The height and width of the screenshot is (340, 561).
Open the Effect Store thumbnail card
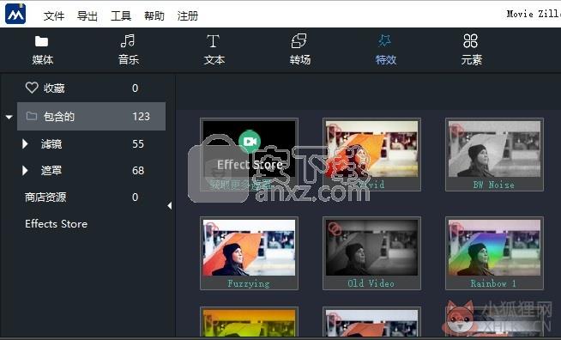[x=249, y=155]
